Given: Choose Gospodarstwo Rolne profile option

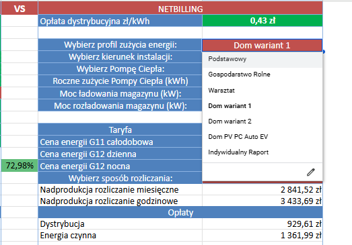Looking at the screenshot, I should (x=262, y=75).
